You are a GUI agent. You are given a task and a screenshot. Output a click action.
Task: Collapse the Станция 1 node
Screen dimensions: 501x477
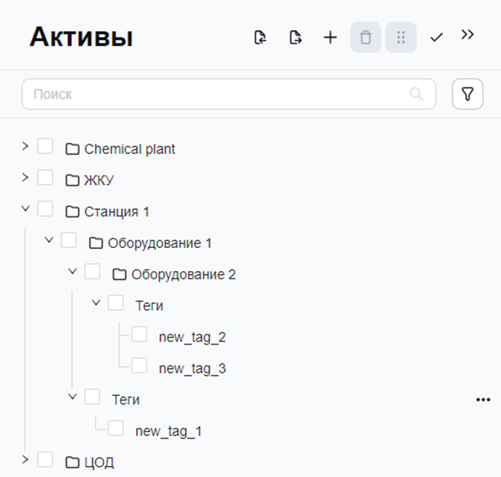(25, 209)
